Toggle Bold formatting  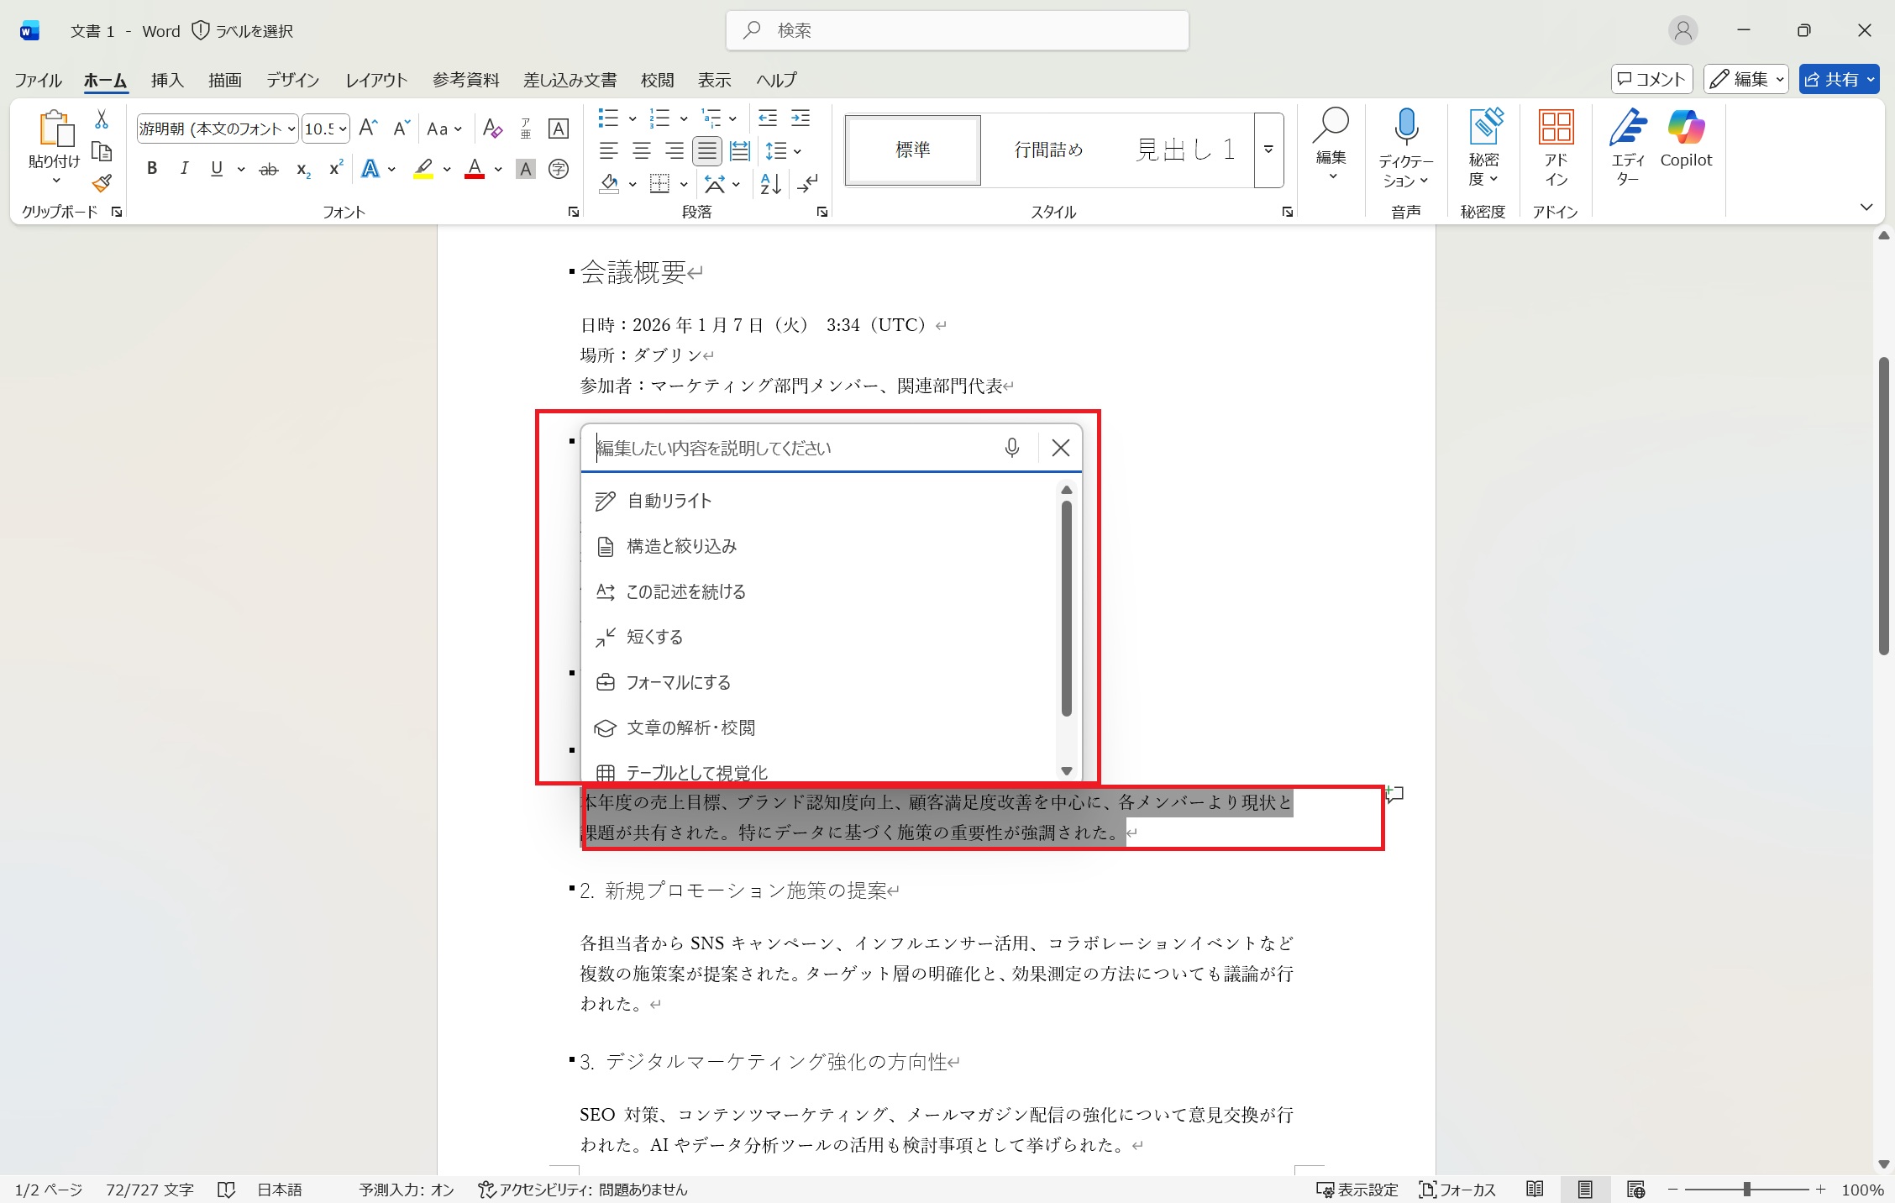(152, 169)
